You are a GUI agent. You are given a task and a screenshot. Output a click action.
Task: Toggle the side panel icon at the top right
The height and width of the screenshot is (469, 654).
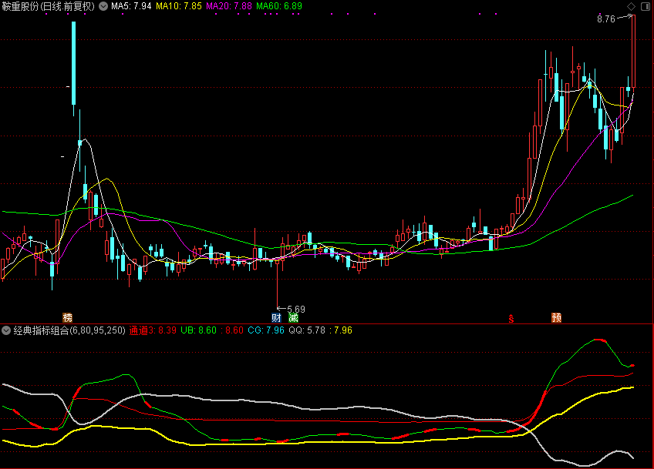tap(646, 6)
